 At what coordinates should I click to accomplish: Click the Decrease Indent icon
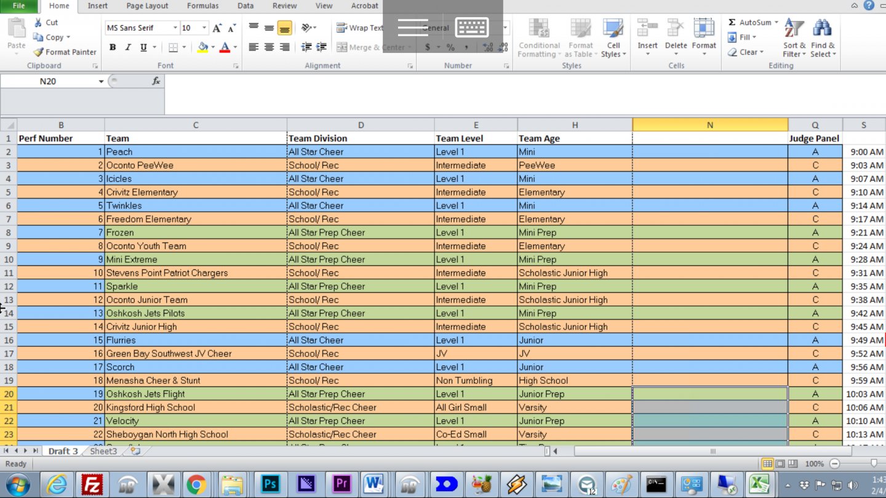coord(306,47)
